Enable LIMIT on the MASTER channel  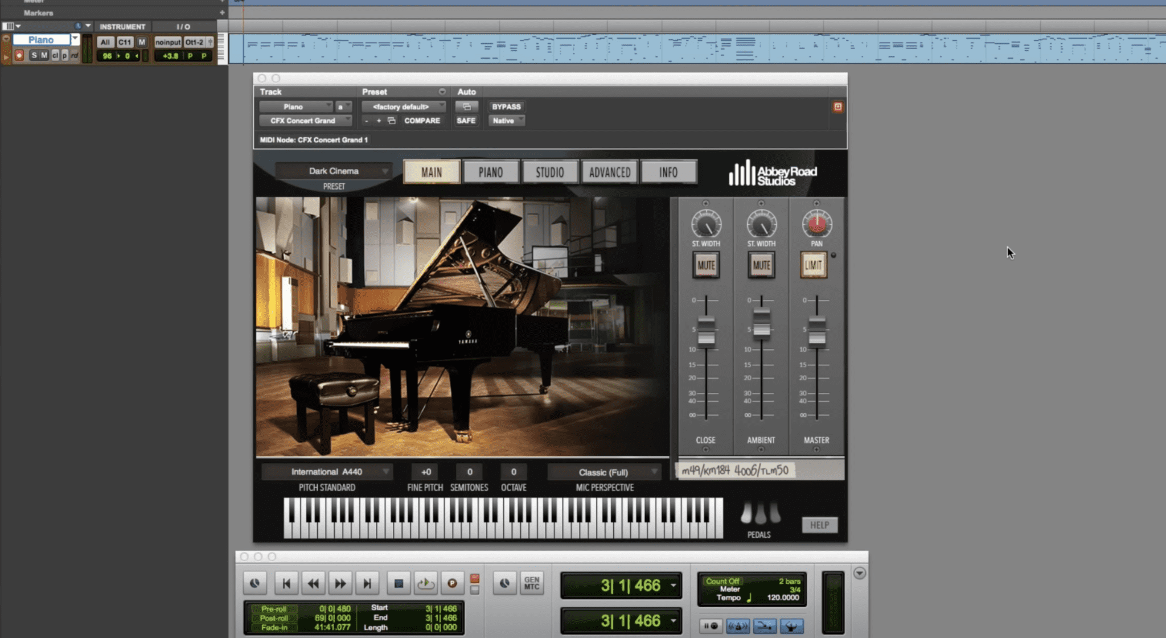[x=813, y=265]
